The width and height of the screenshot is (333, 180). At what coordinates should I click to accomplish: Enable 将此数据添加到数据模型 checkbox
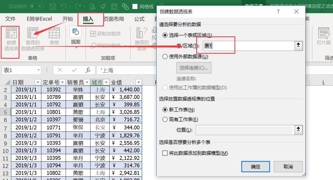coord(164,153)
